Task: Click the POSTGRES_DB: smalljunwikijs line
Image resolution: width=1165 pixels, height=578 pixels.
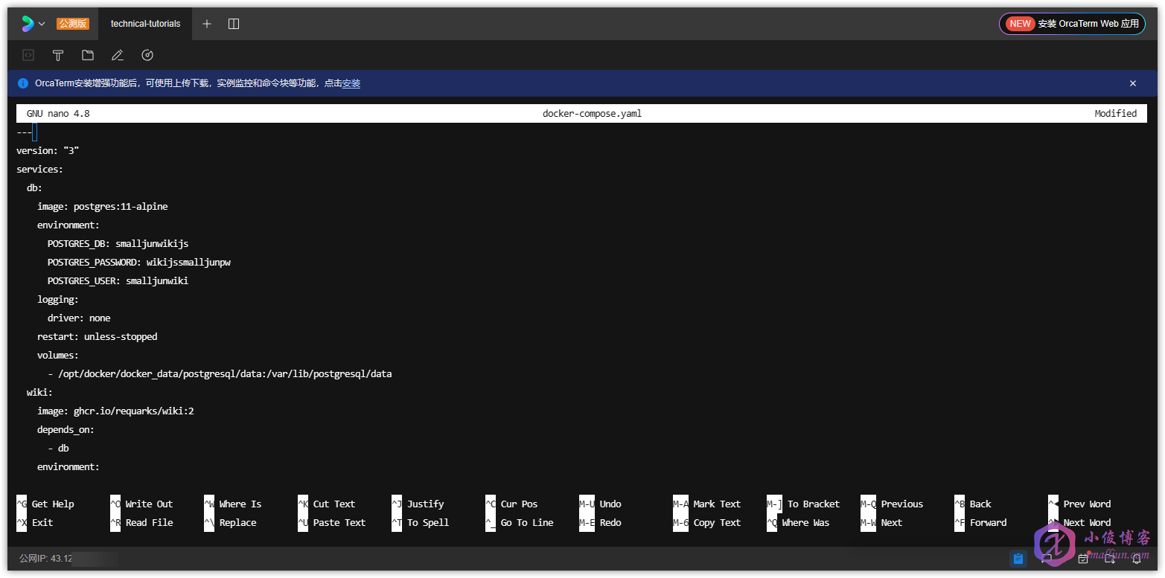Action: click(x=118, y=244)
